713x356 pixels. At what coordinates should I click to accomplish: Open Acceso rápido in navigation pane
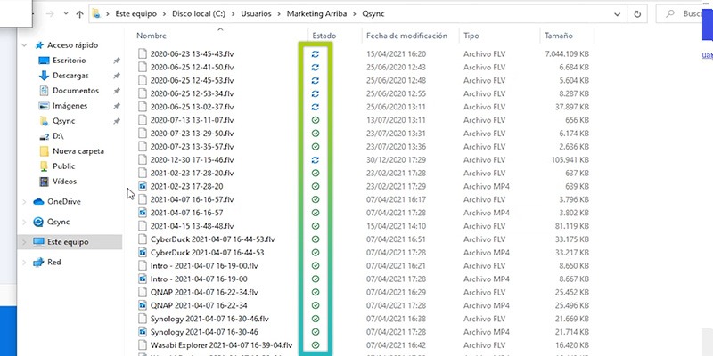(73, 45)
